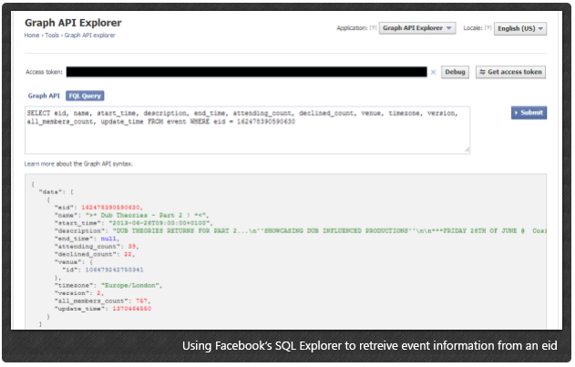Click into the FQL query text area
The width and height of the screenshot is (575, 367).
pyautogui.click(x=247, y=130)
